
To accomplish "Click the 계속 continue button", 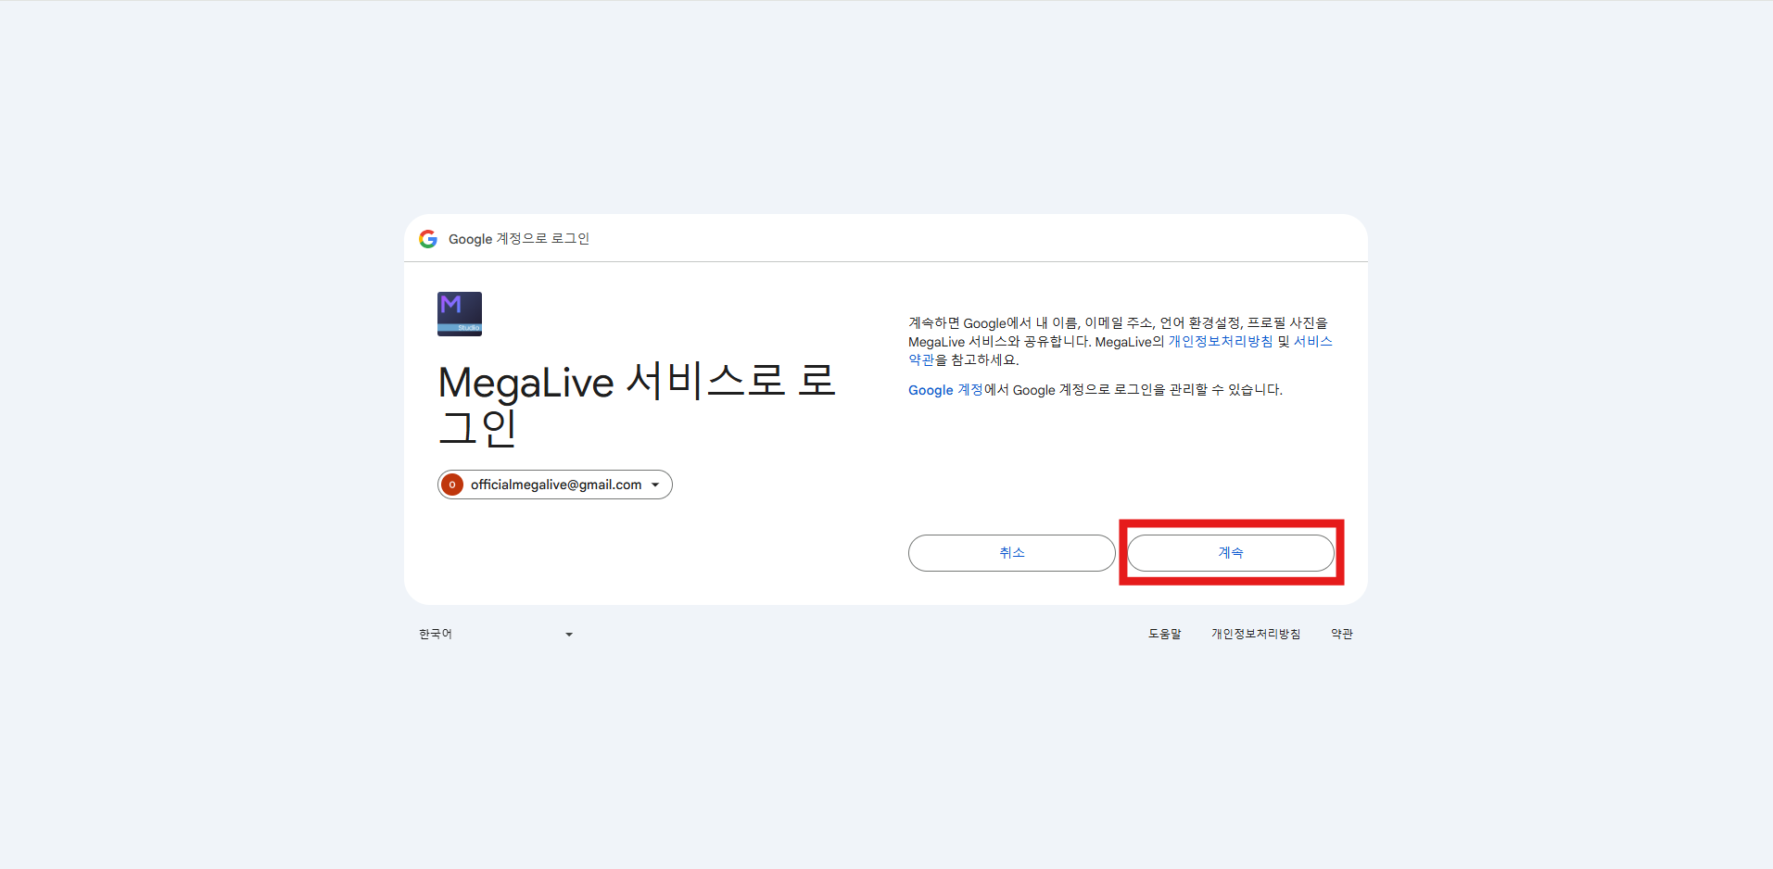I will click(x=1231, y=553).
